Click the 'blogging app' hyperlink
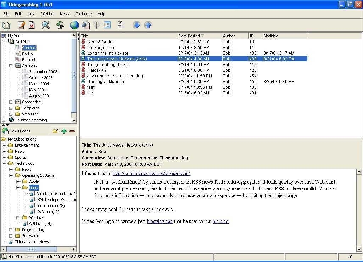 click(x=160, y=222)
